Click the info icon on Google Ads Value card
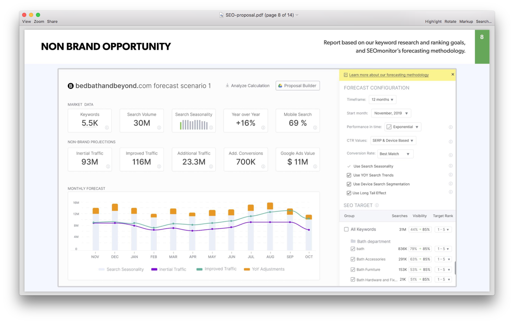Screen dimensions: 514x323 point(315,166)
